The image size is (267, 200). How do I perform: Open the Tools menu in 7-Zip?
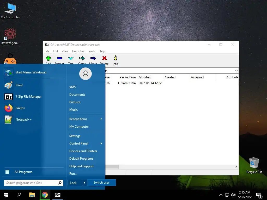91,51
